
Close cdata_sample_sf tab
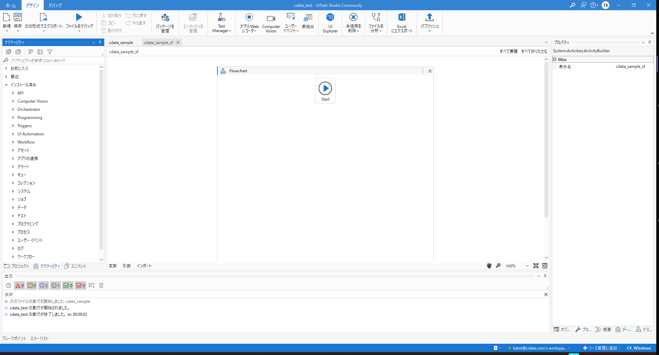[x=178, y=43]
